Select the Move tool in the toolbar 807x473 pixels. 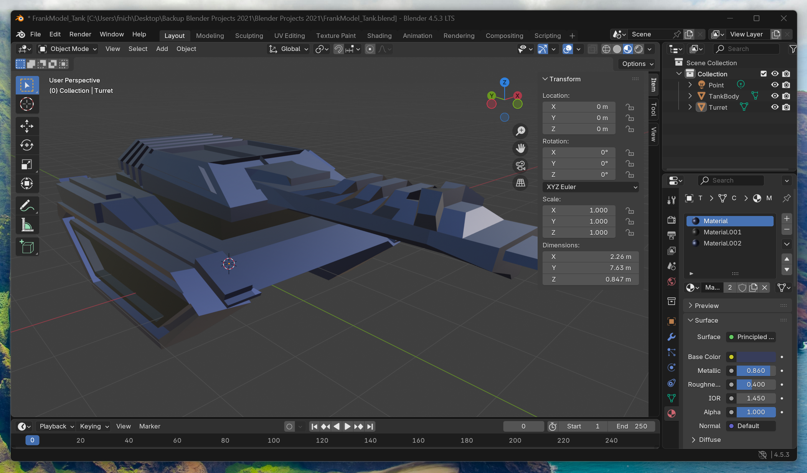click(x=27, y=126)
